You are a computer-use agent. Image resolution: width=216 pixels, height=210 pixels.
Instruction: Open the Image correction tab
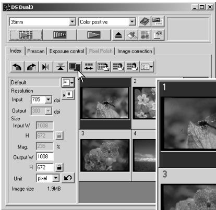coord(135,51)
